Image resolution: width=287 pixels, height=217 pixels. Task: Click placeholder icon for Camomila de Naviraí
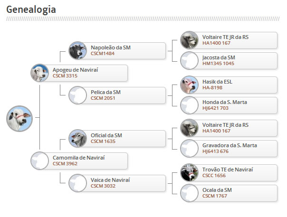pyautogui.click(x=39, y=160)
